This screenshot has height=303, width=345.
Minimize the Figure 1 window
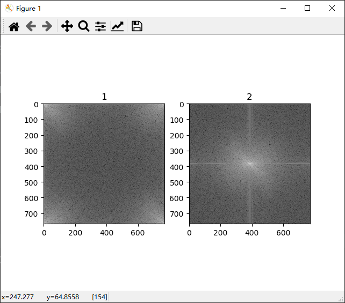pyautogui.click(x=283, y=9)
